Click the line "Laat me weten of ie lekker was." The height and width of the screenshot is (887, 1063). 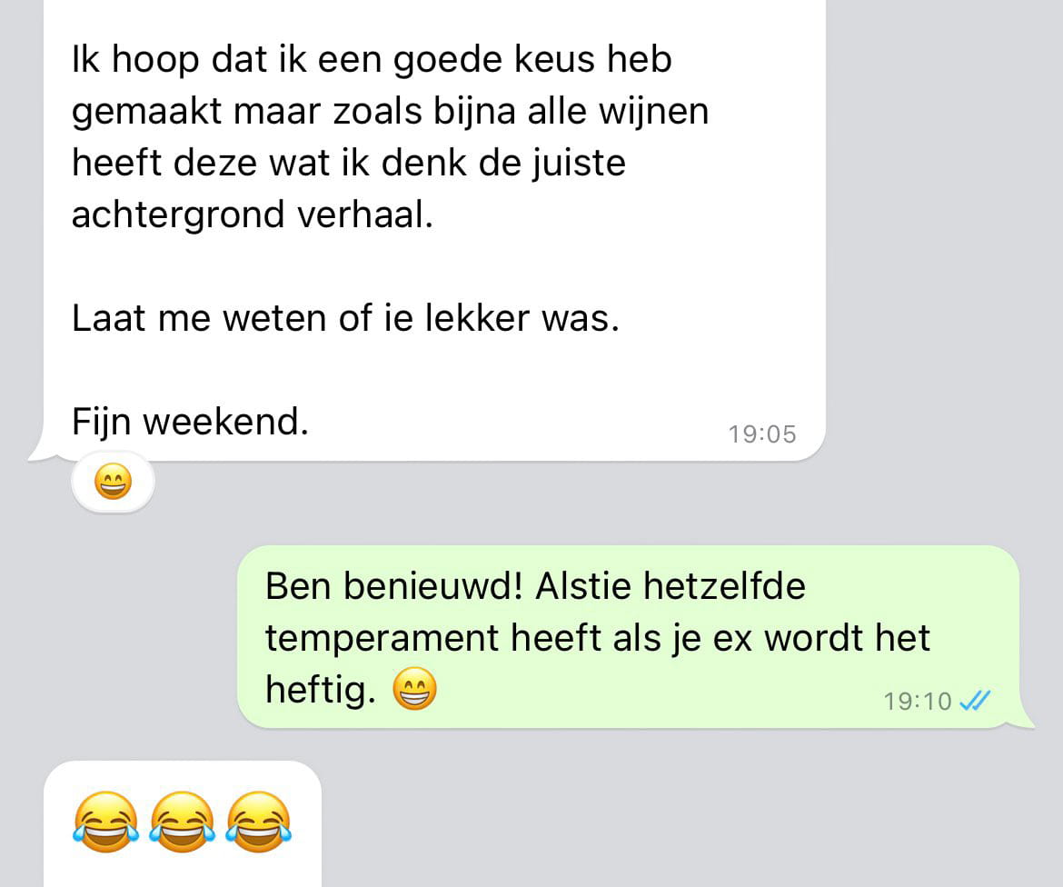pos(346,317)
